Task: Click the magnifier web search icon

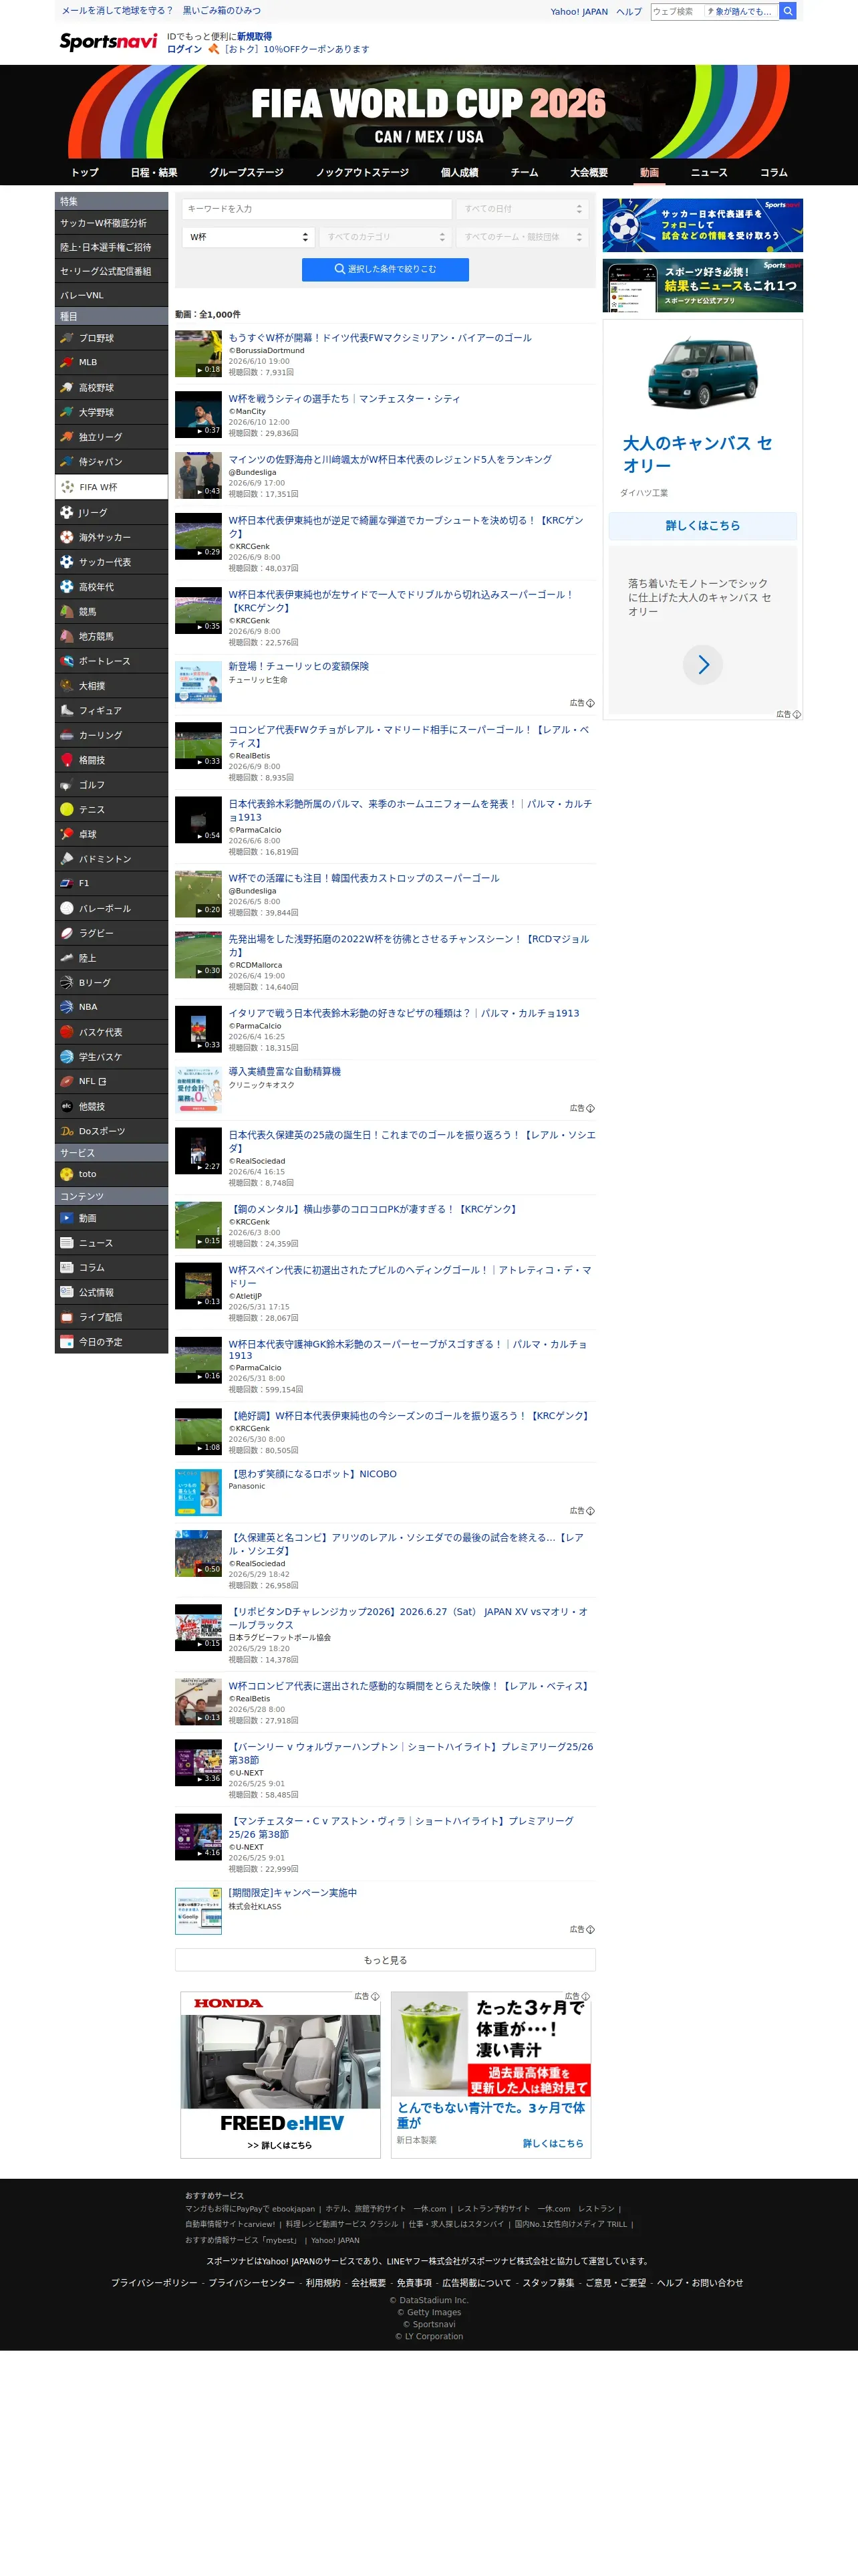Action: [788, 11]
